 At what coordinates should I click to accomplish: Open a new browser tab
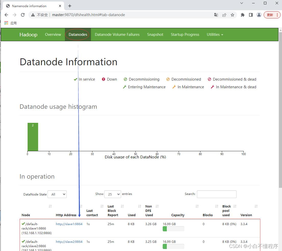(70, 6)
